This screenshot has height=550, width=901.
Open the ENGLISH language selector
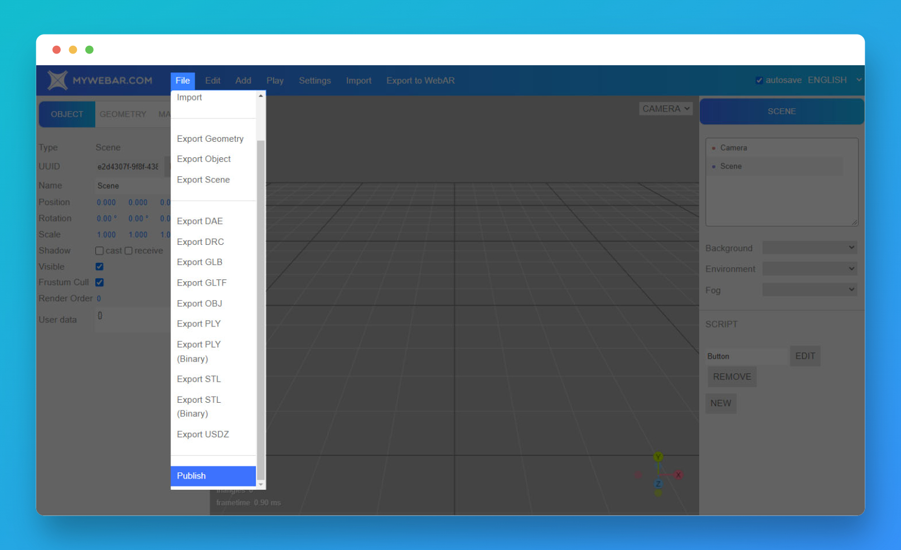pyautogui.click(x=834, y=80)
